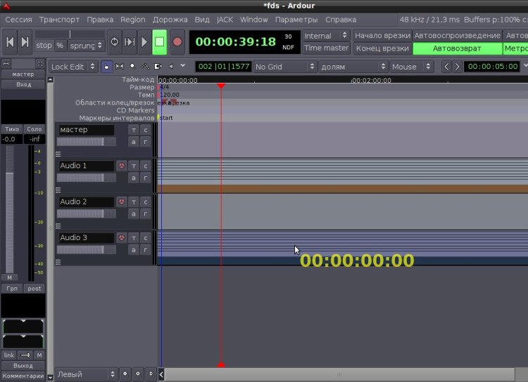Arm recording on the Audio 1 track
The width and height of the screenshot is (528, 382).
(122, 166)
